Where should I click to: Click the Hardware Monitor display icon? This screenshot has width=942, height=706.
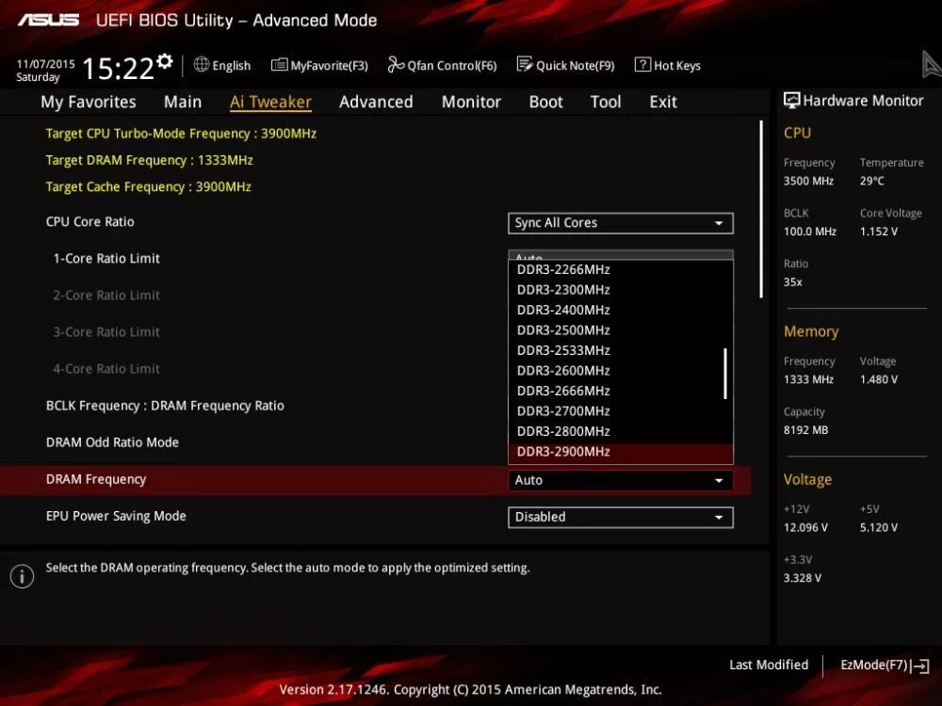(x=792, y=101)
